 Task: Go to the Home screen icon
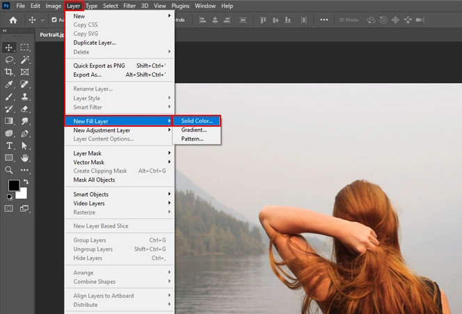click(13, 19)
